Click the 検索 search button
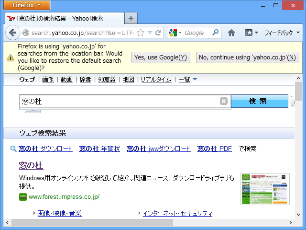The image size is (306, 230). point(260,101)
